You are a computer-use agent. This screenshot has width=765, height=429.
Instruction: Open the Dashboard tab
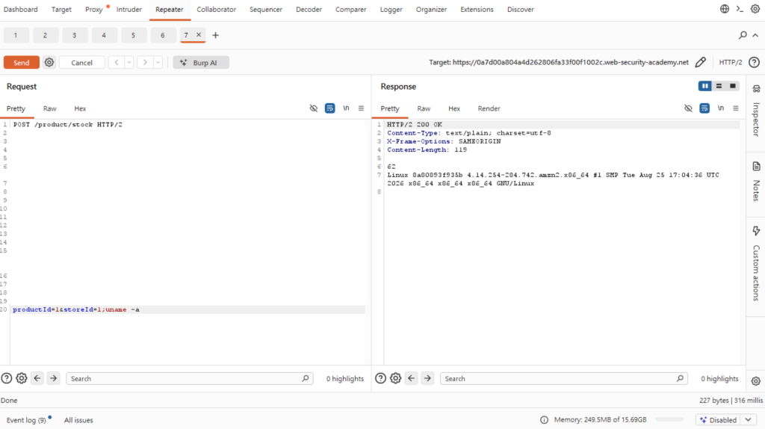(x=20, y=9)
